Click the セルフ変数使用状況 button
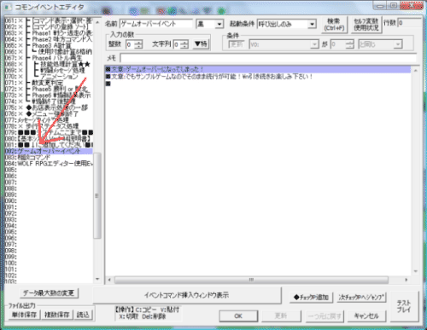This screenshot has width=427, height=330. [366, 25]
